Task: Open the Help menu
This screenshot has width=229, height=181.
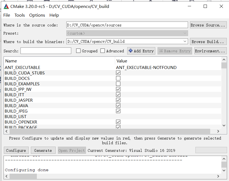Action: tap(54, 15)
